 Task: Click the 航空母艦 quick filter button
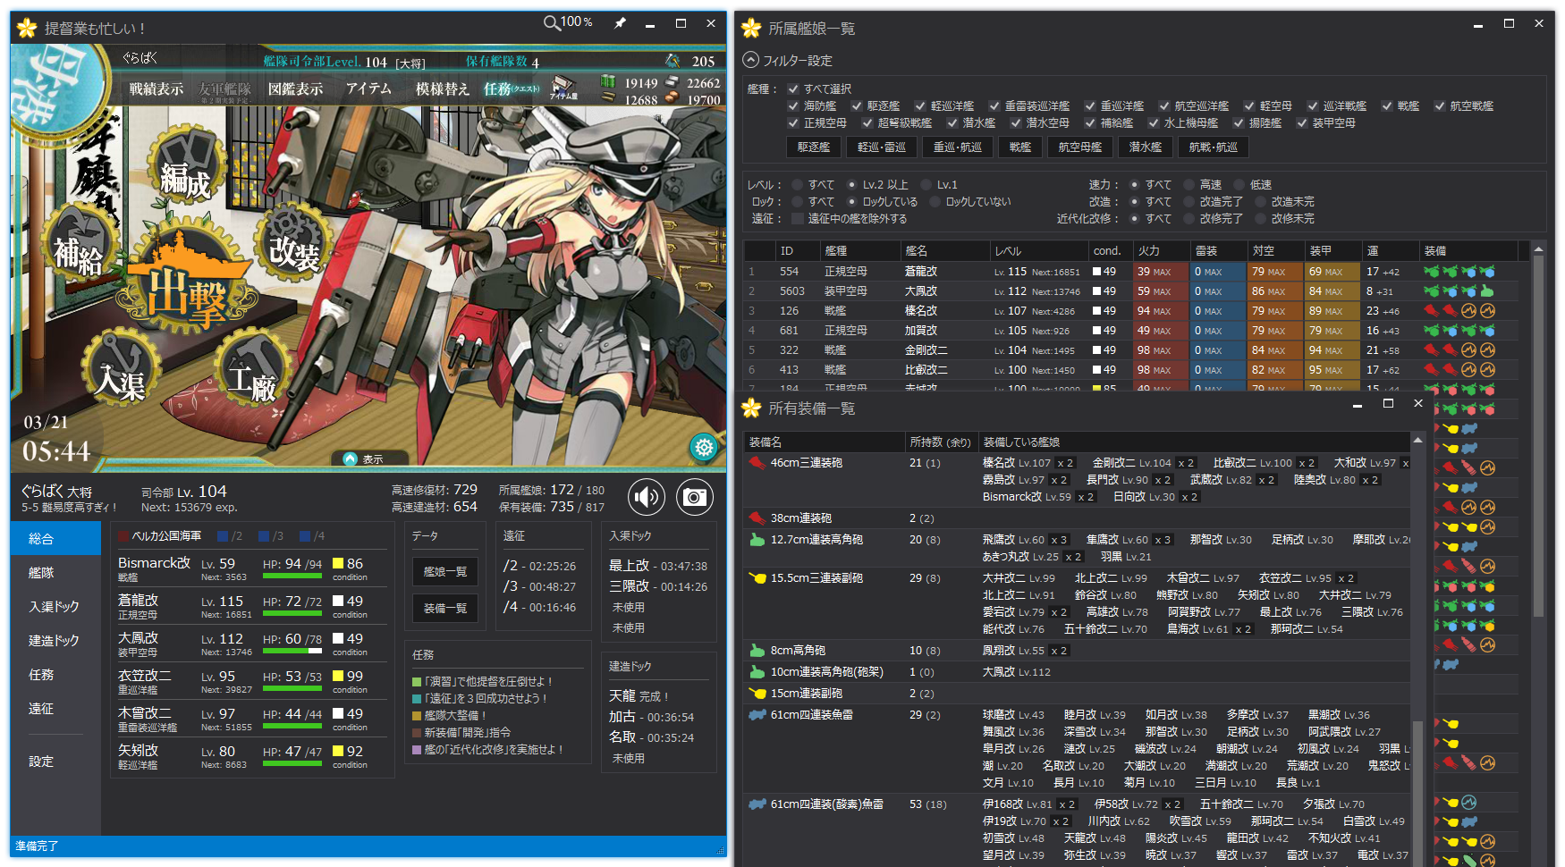(x=1079, y=147)
